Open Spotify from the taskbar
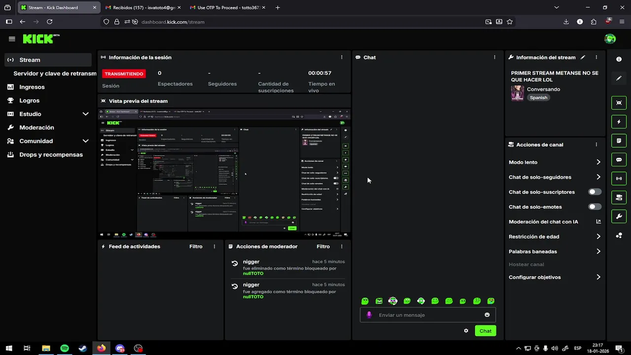 tap(65, 348)
